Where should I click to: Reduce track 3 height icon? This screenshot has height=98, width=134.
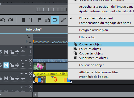coord(23,78)
